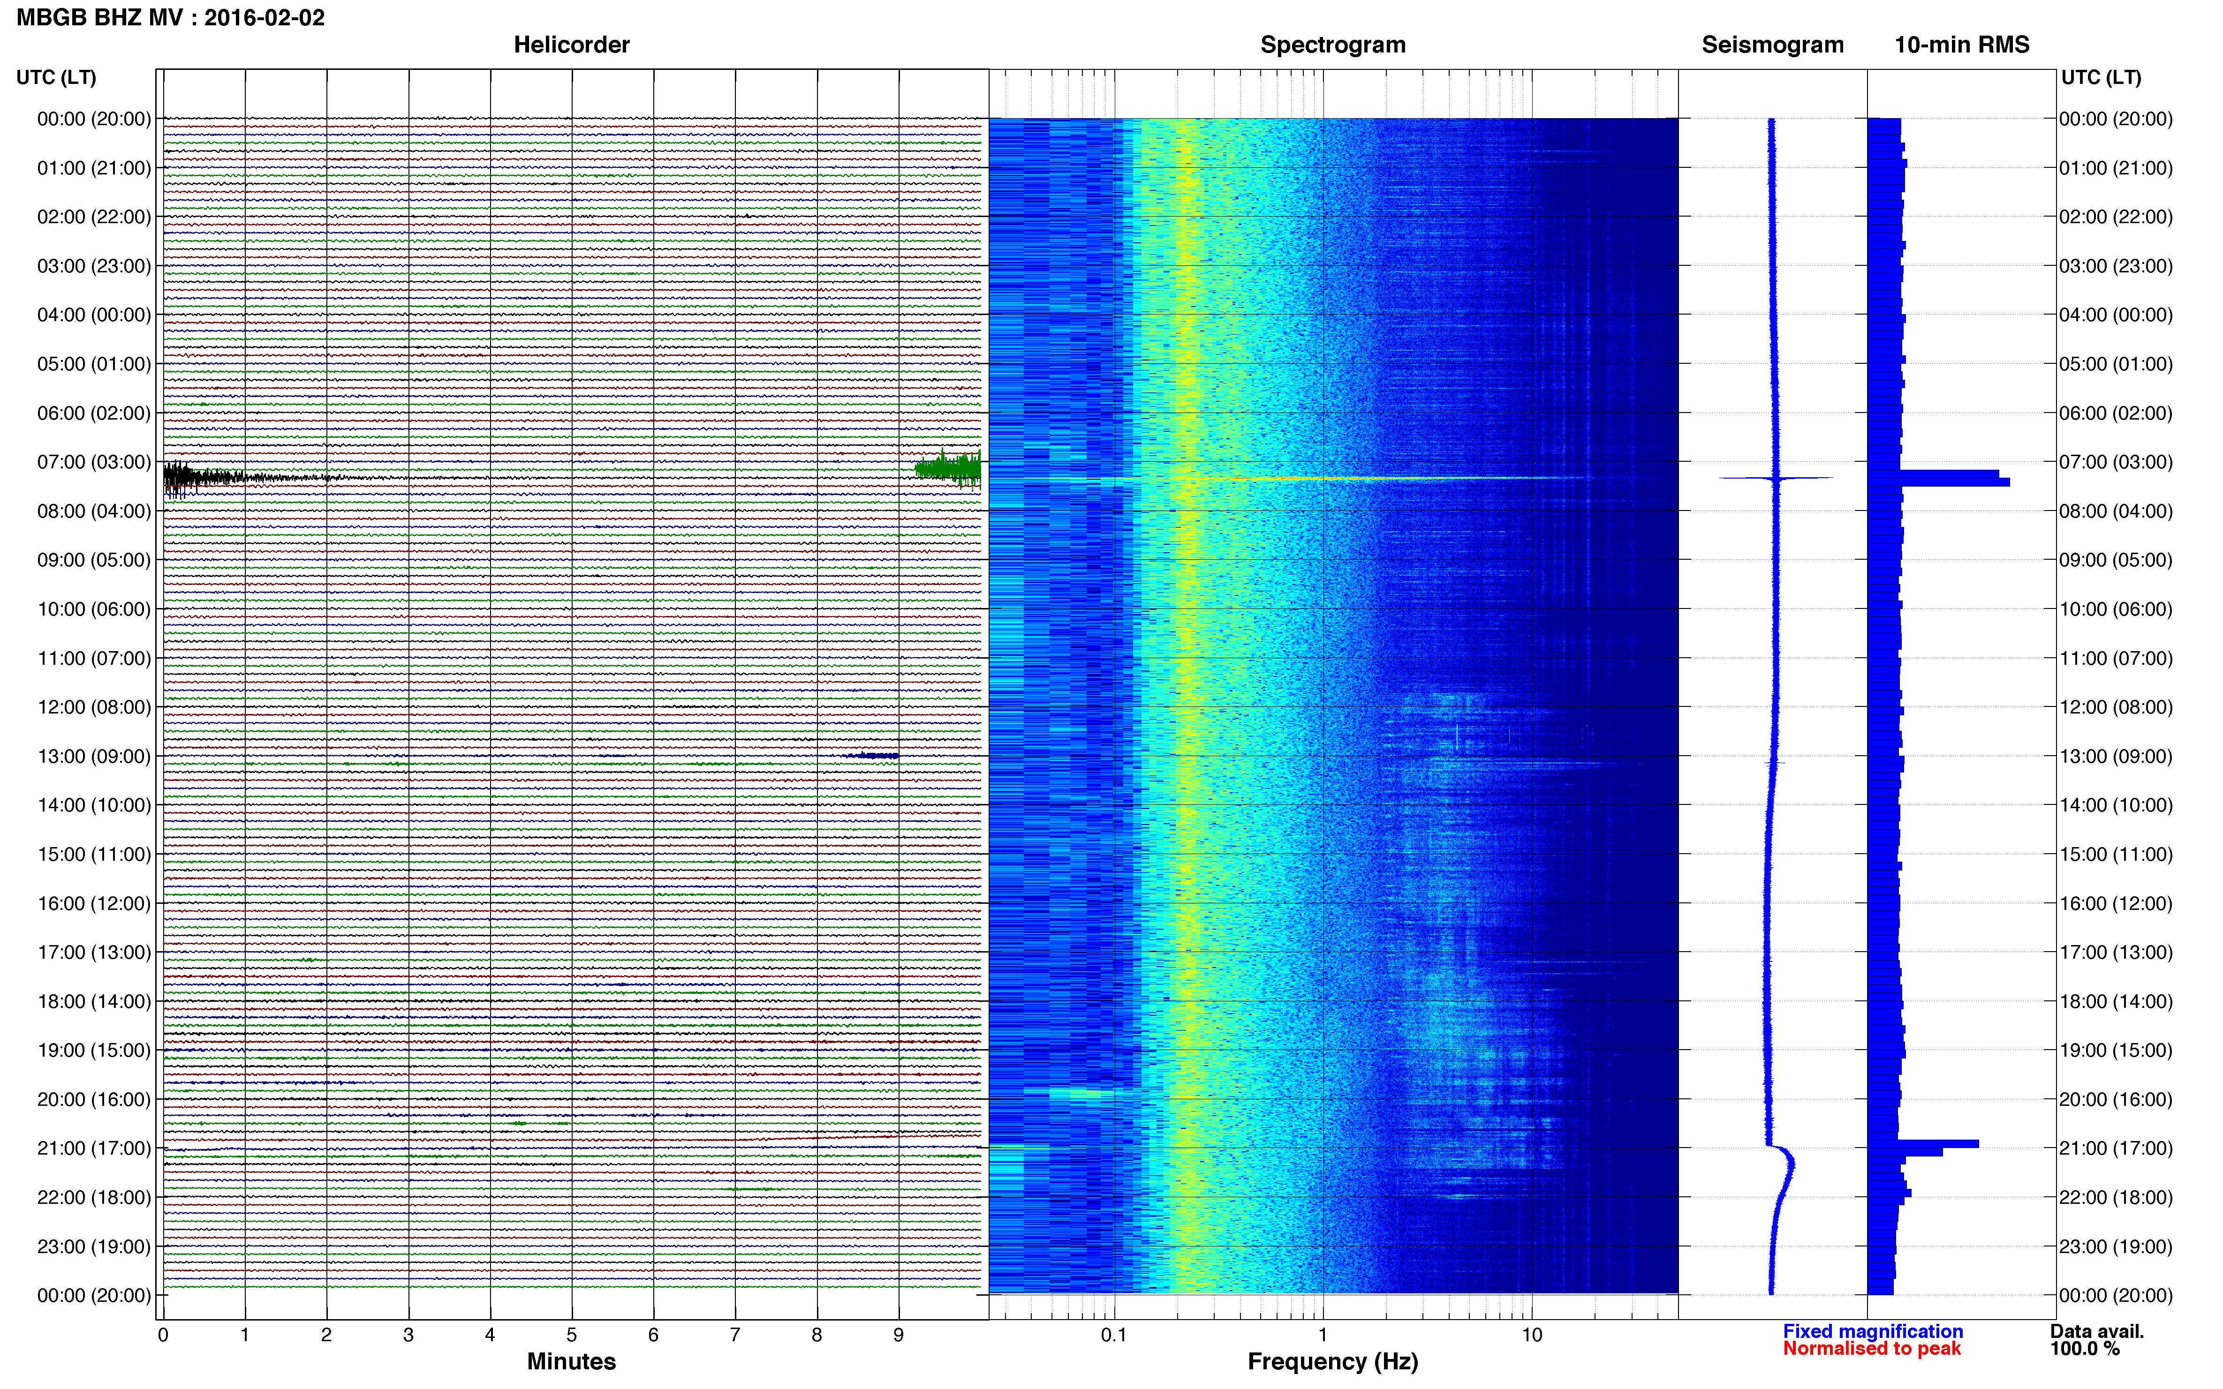
Task: Click the title 'MBGB BHZ MV : 2016-02-02'
Action: [171, 17]
